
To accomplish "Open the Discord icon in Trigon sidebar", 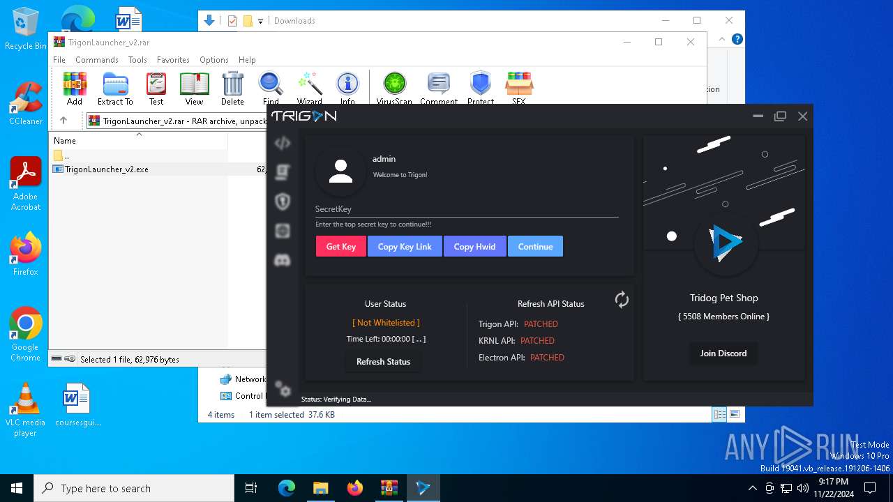I will (283, 260).
